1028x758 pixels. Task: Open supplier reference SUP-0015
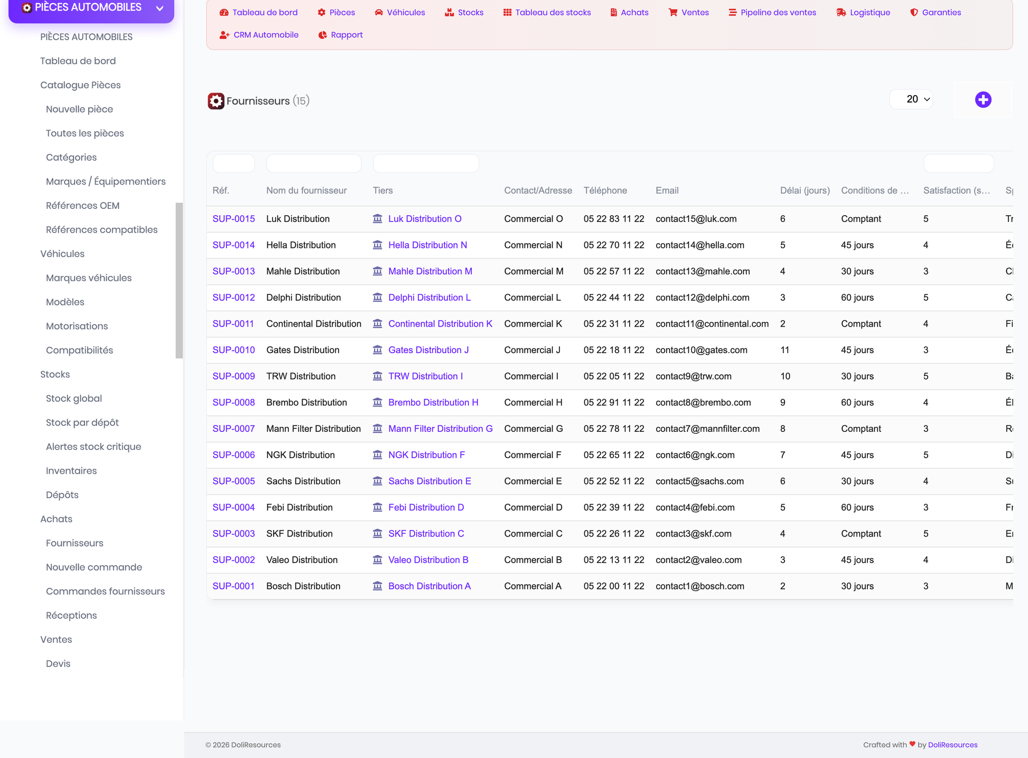click(233, 218)
